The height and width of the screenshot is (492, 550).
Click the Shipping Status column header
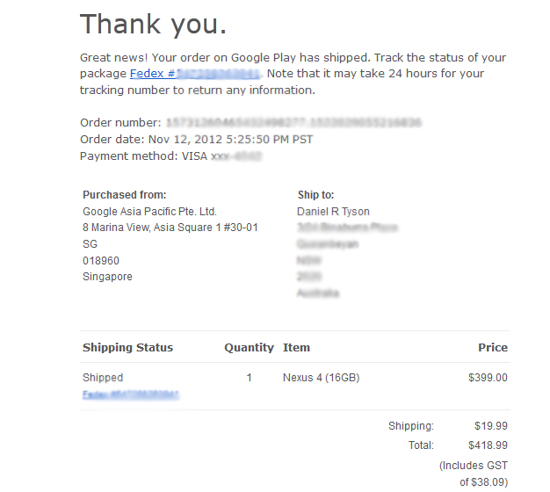tap(127, 348)
